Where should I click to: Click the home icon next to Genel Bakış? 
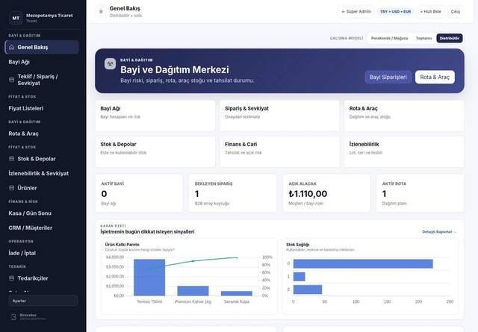click(x=12, y=47)
